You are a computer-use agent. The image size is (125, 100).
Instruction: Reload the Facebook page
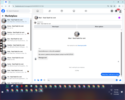(x=9, y=6)
